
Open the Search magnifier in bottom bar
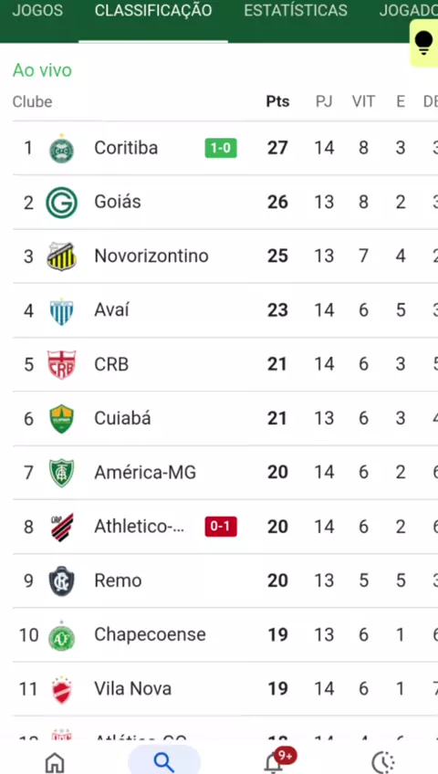(x=164, y=763)
